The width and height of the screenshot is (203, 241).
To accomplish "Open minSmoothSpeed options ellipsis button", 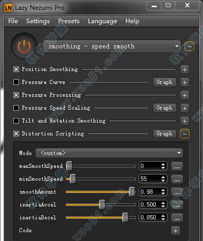I will point(177,179).
